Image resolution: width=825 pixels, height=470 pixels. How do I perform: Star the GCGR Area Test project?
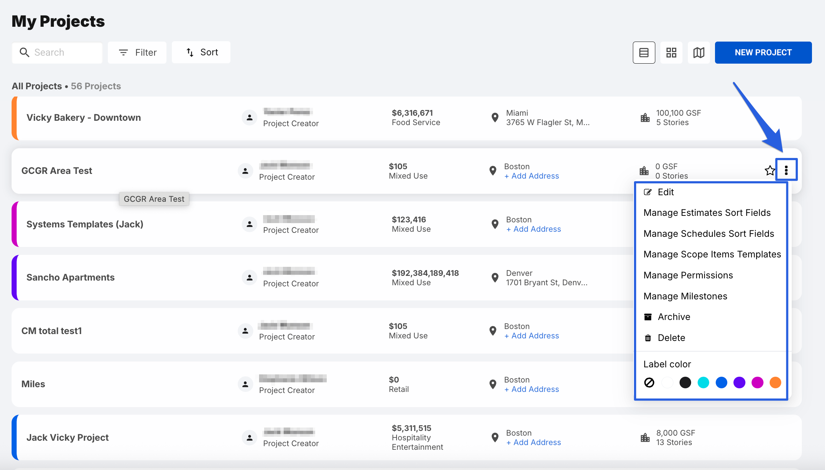770,170
